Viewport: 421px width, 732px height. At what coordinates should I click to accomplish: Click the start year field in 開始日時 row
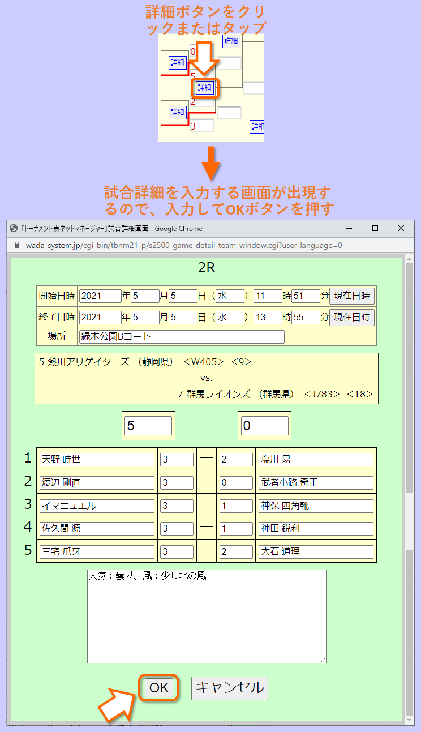click(x=101, y=296)
